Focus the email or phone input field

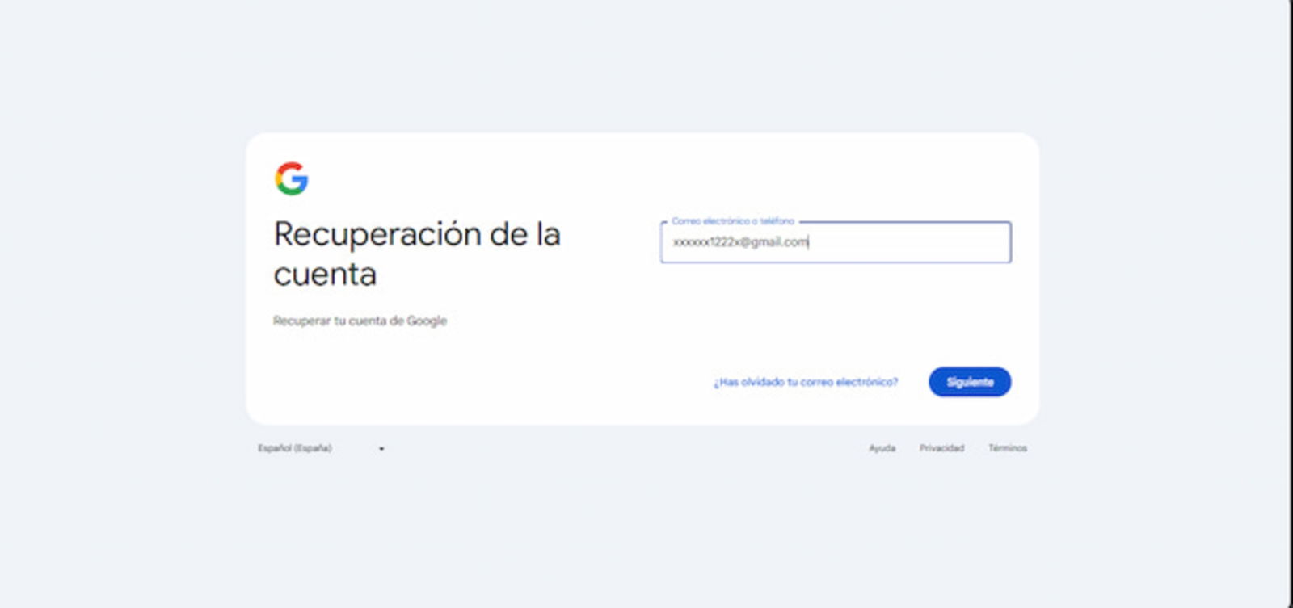click(x=836, y=242)
